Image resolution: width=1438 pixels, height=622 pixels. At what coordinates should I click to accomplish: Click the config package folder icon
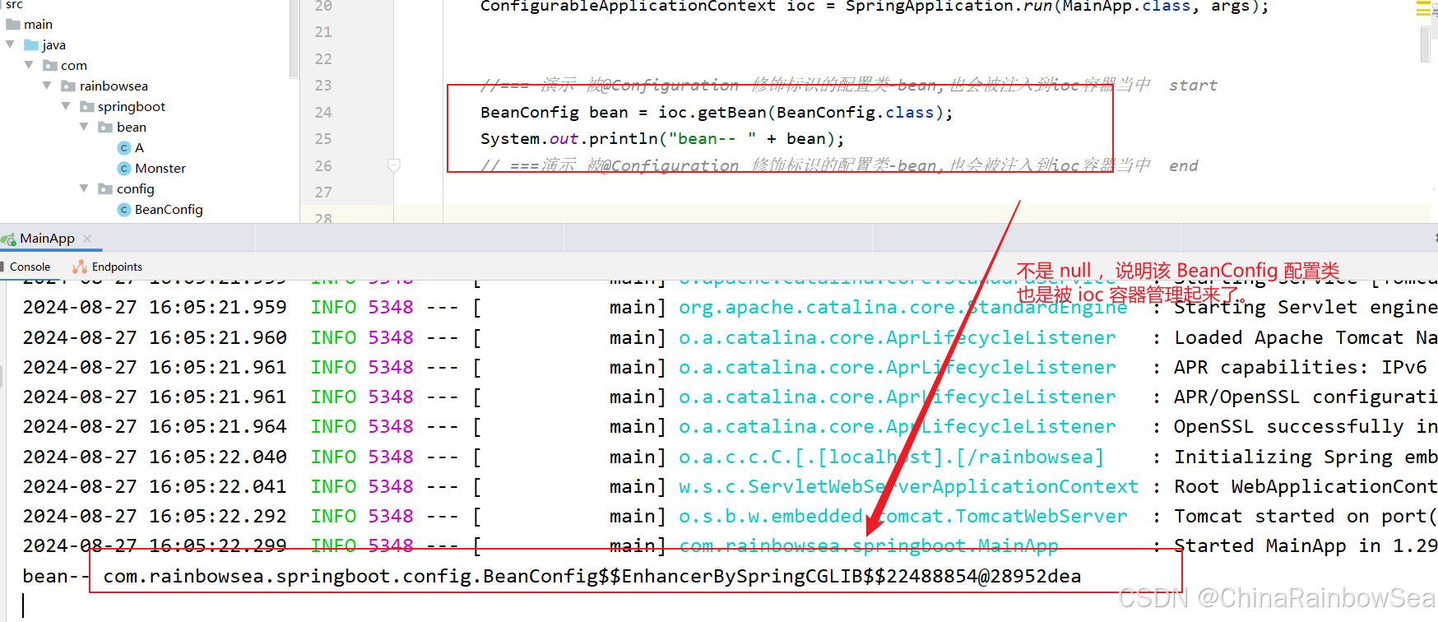[x=105, y=188]
